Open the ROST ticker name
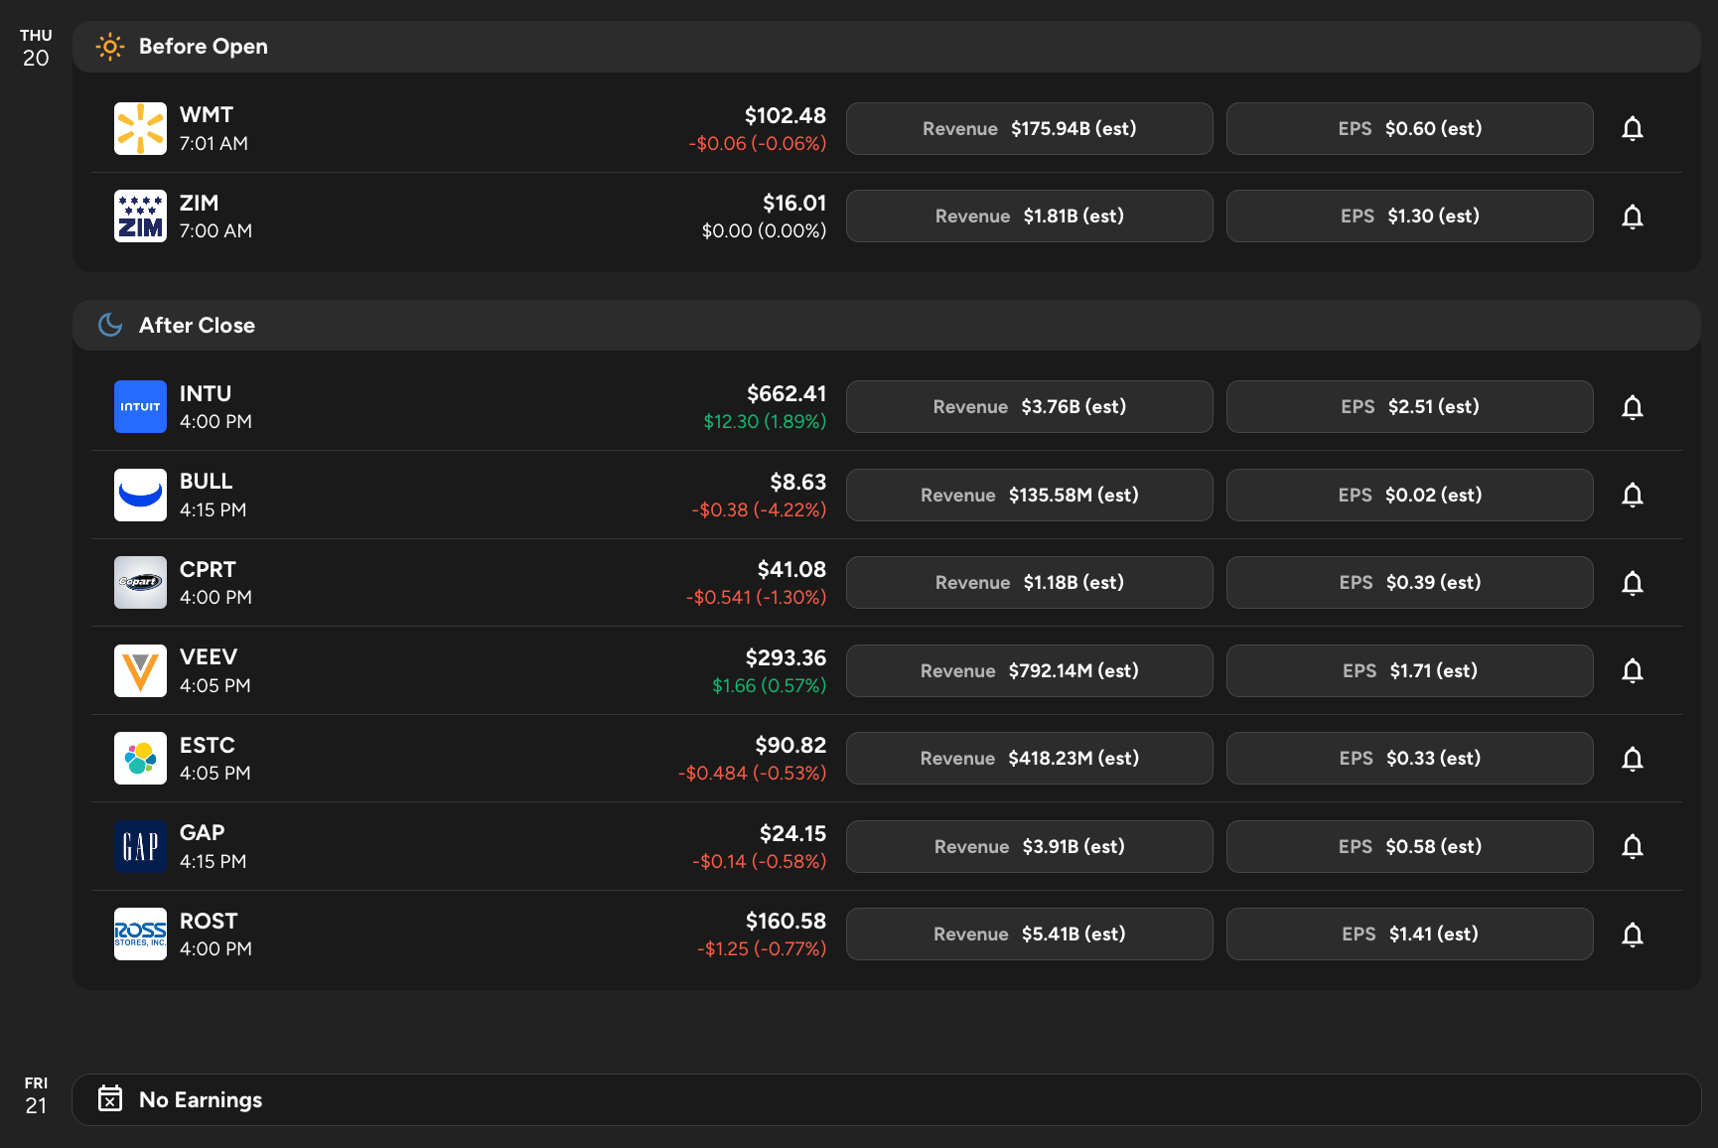1718x1148 pixels. click(209, 921)
